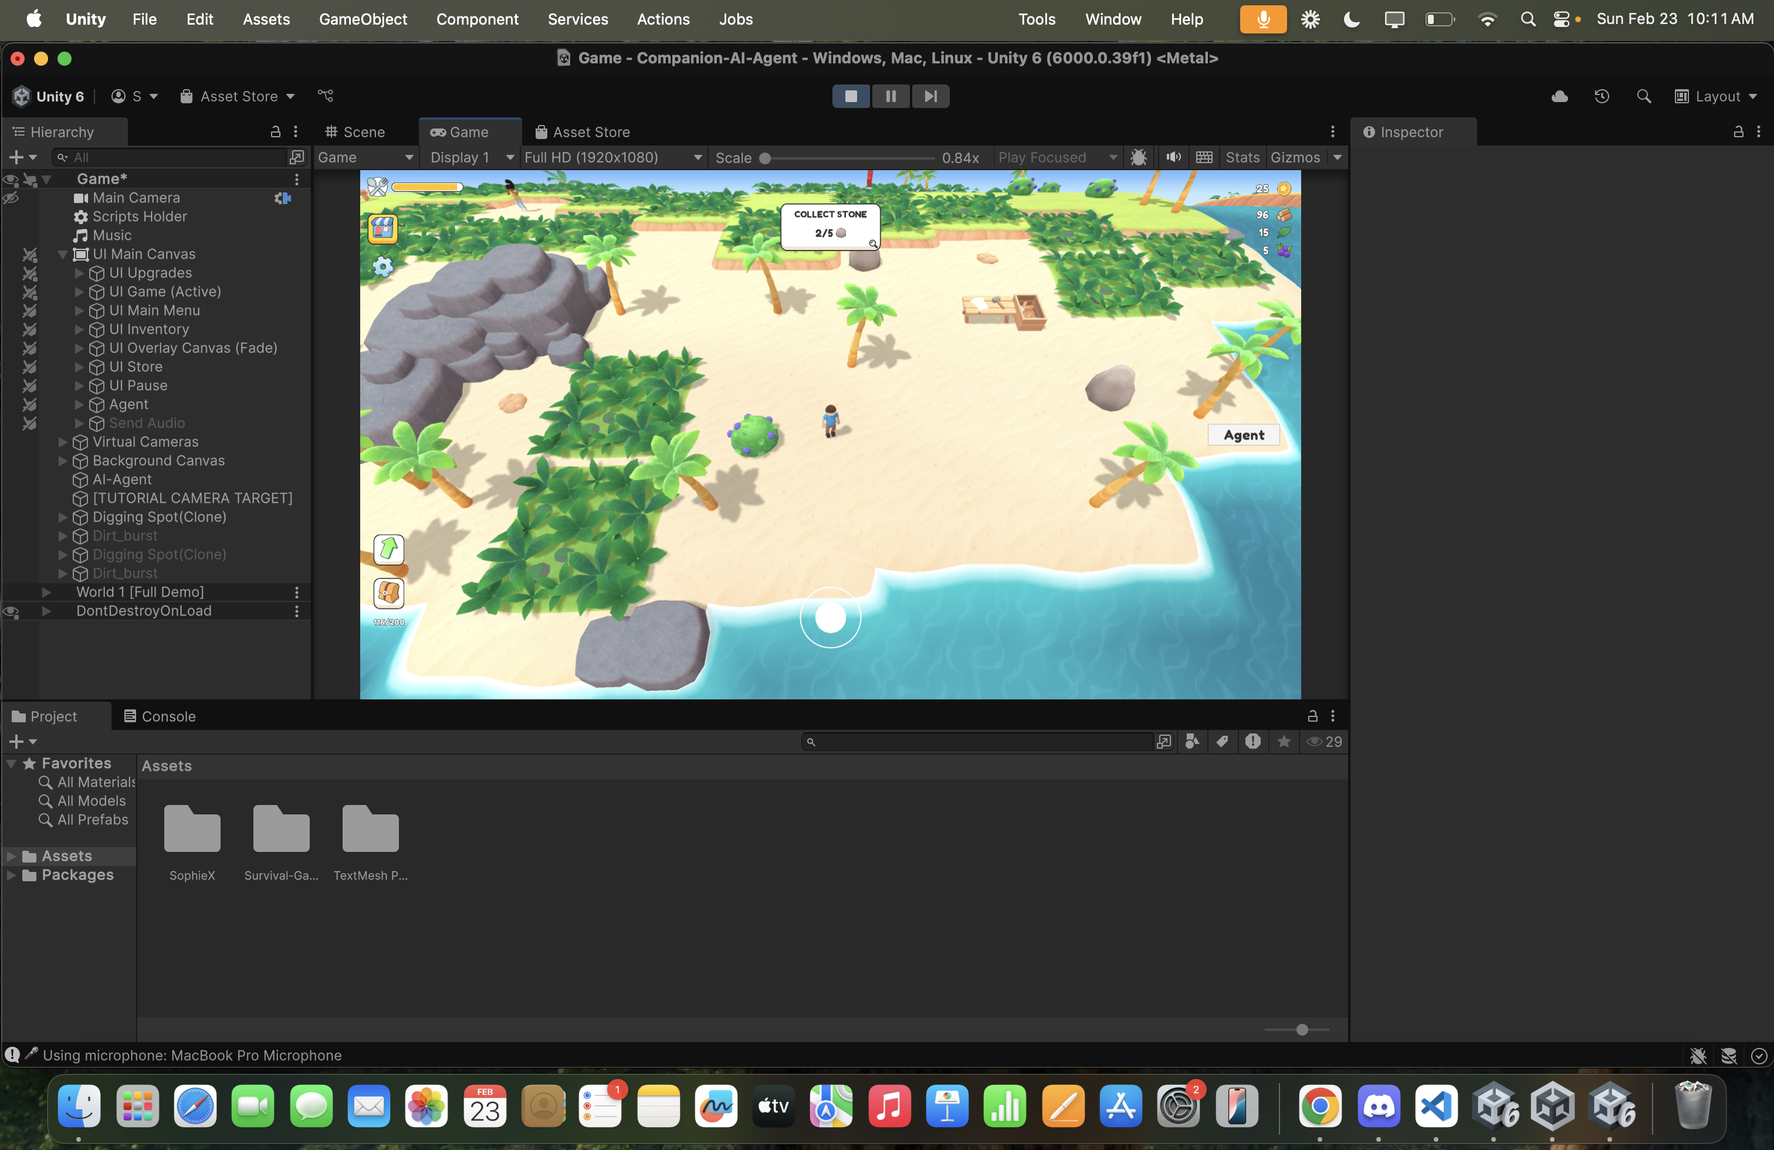
Task: Click the version control branch icon
Action: point(326,96)
